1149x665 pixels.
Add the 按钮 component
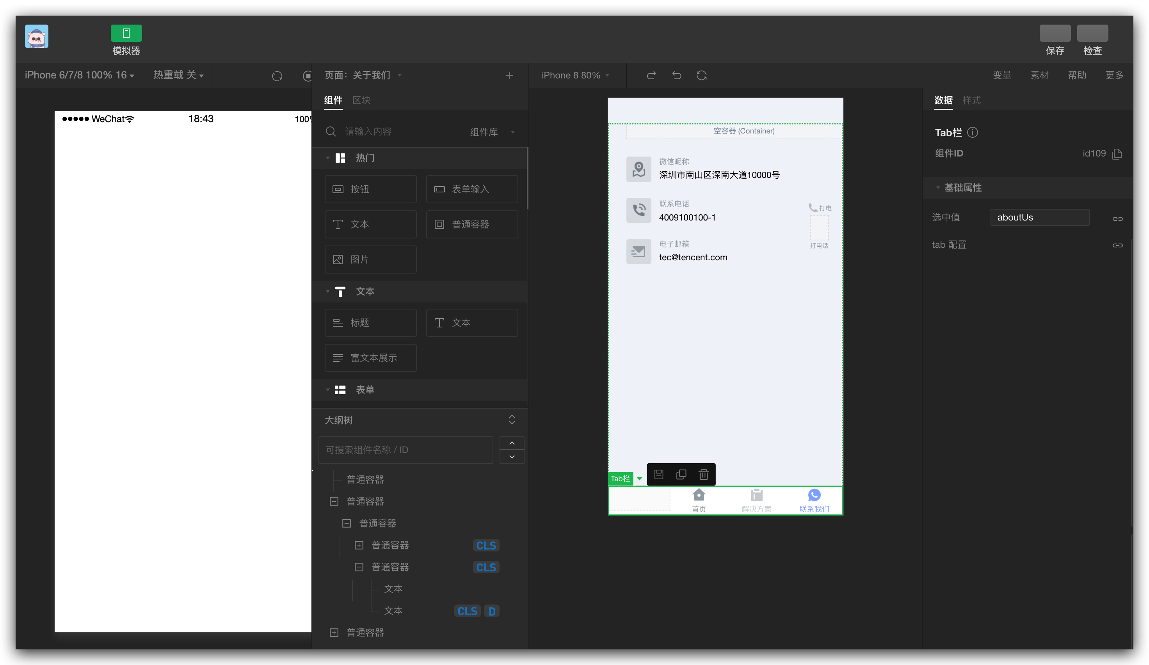point(370,189)
